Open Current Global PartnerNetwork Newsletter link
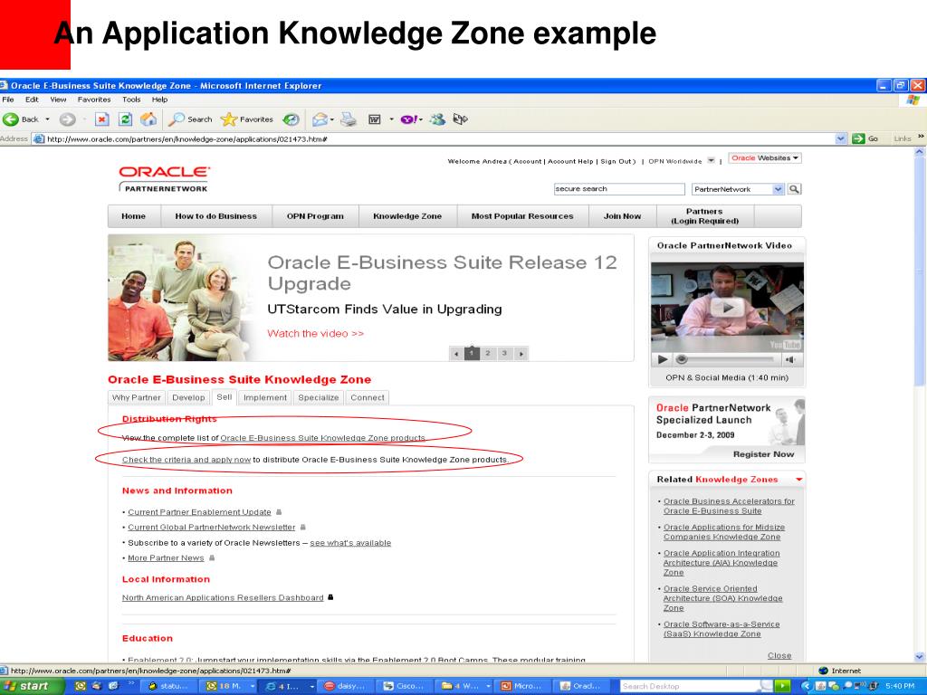 click(x=211, y=528)
